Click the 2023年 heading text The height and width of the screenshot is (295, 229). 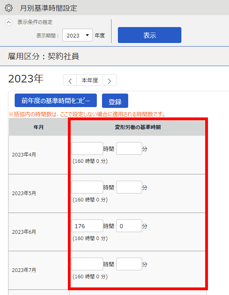pyautogui.click(x=26, y=79)
